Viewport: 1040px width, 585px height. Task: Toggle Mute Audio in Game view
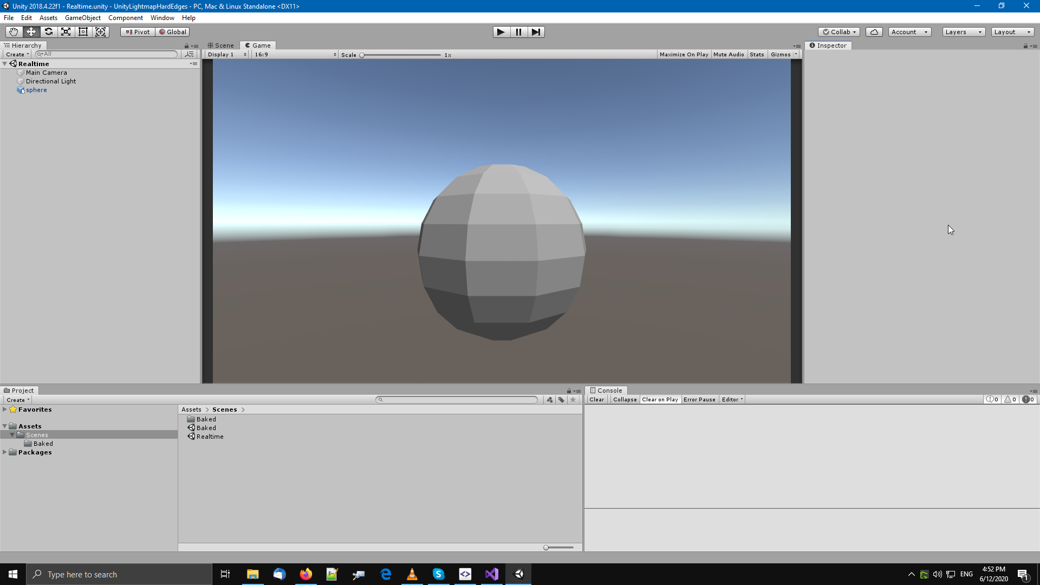[729, 55]
